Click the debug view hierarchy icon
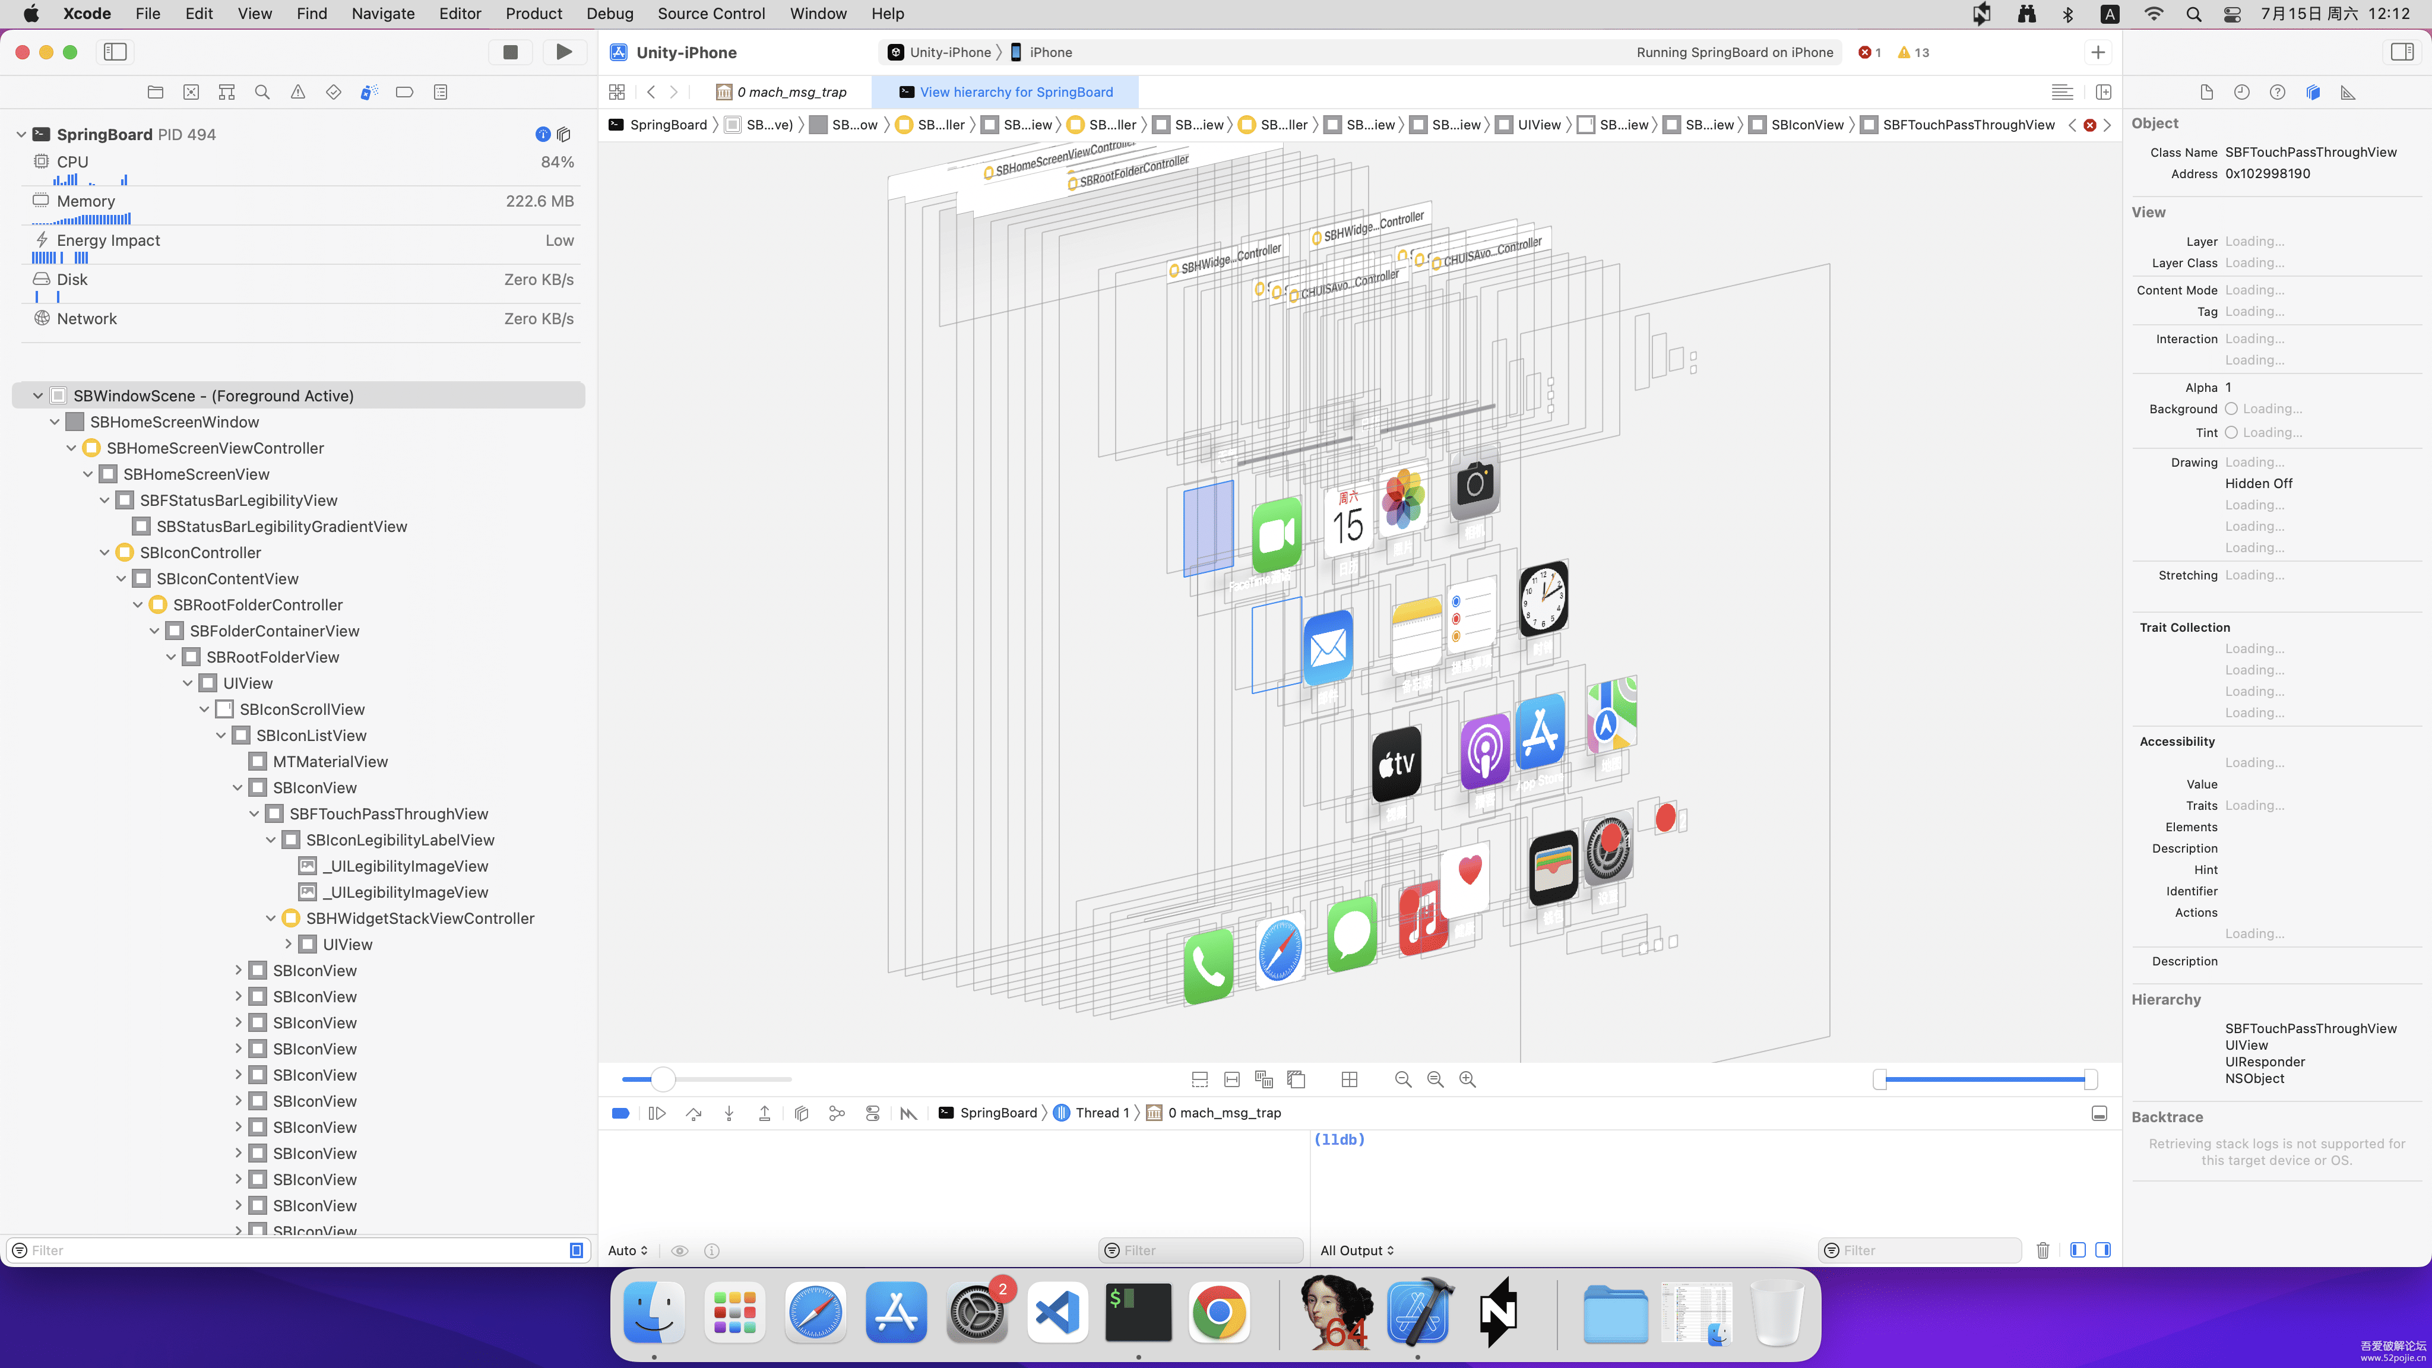Screen dimensions: 2432x1368 (800, 1113)
